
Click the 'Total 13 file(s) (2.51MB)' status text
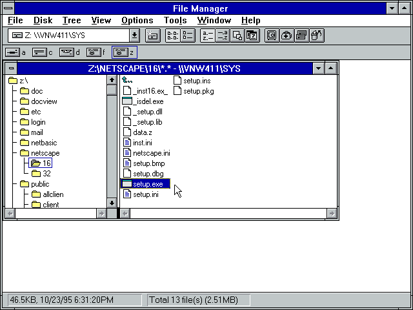click(194, 300)
